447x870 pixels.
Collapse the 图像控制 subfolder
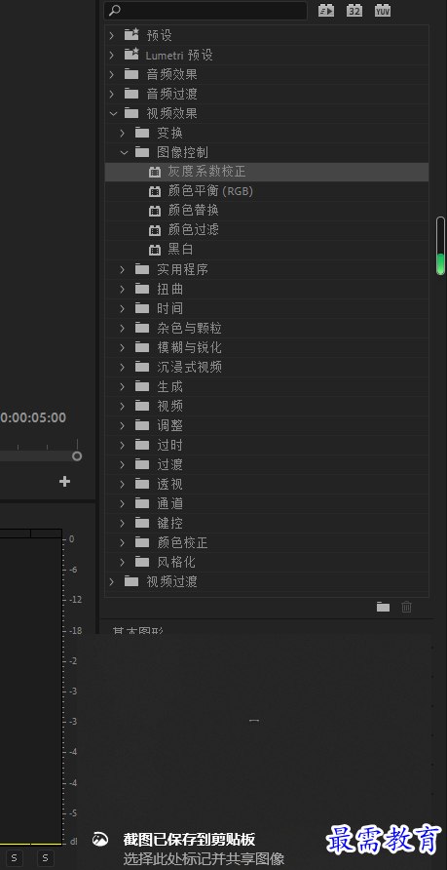(x=124, y=152)
